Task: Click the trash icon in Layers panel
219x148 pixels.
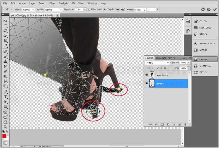Action: pos(185,125)
